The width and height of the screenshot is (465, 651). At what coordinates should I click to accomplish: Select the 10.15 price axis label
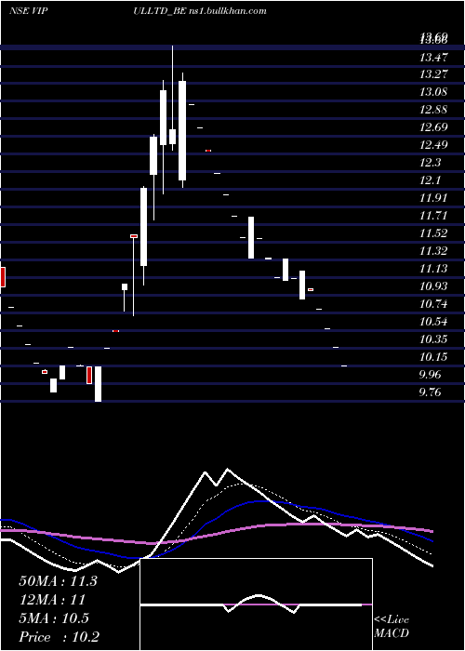[433, 357]
